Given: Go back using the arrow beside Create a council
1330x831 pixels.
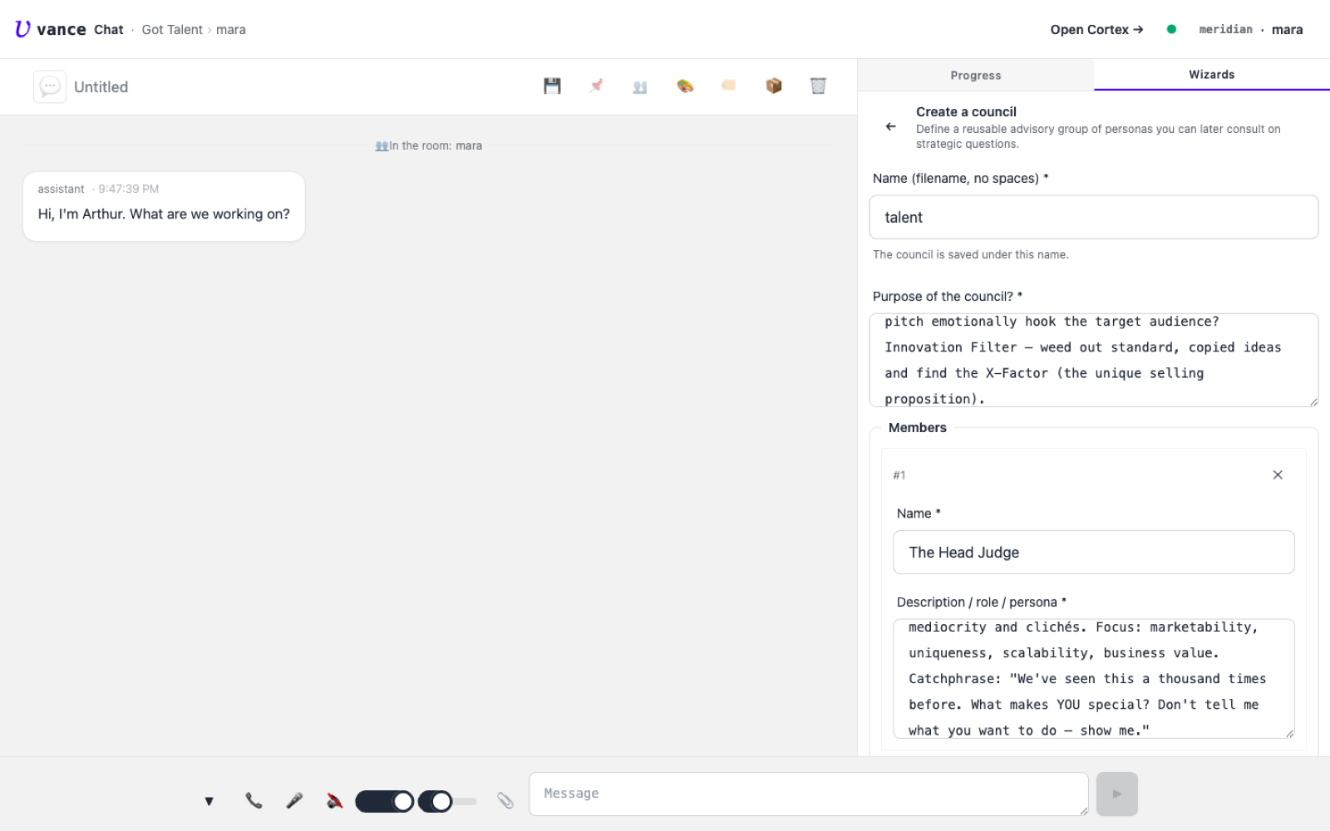Looking at the screenshot, I should tap(891, 127).
